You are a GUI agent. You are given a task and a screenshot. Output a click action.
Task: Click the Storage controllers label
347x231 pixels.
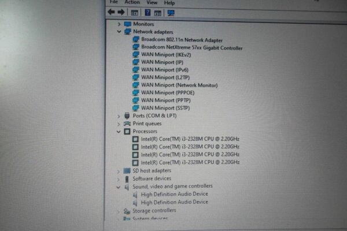pos(154,211)
